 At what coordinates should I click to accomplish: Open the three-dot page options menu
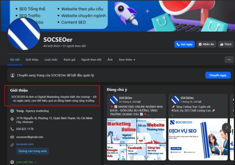pyautogui.click(x=229, y=60)
